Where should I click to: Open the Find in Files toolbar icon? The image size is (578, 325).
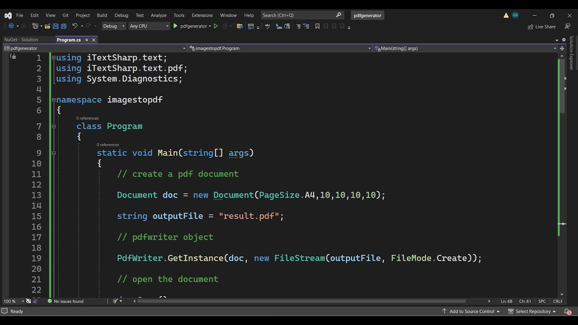point(240,26)
